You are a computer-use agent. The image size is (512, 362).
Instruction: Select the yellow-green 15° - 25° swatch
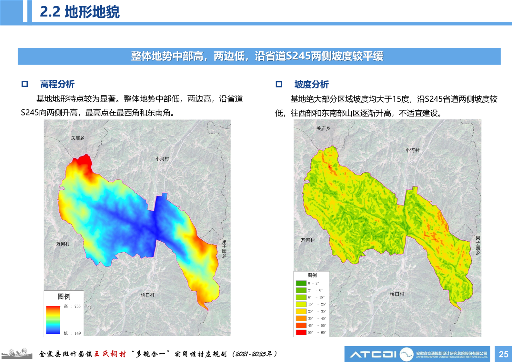tap(301, 304)
